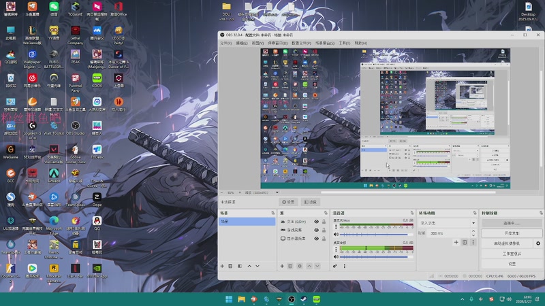Float the Sources dock with its pop-out icon
545x306 pixels.
point(326,213)
